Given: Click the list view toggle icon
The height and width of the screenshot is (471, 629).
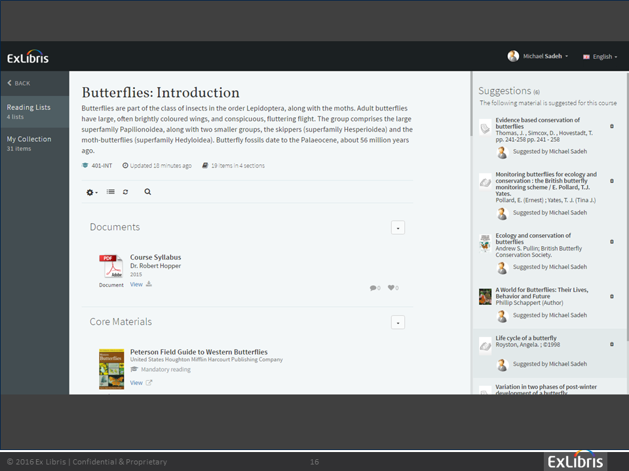Looking at the screenshot, I should point(111,192).
